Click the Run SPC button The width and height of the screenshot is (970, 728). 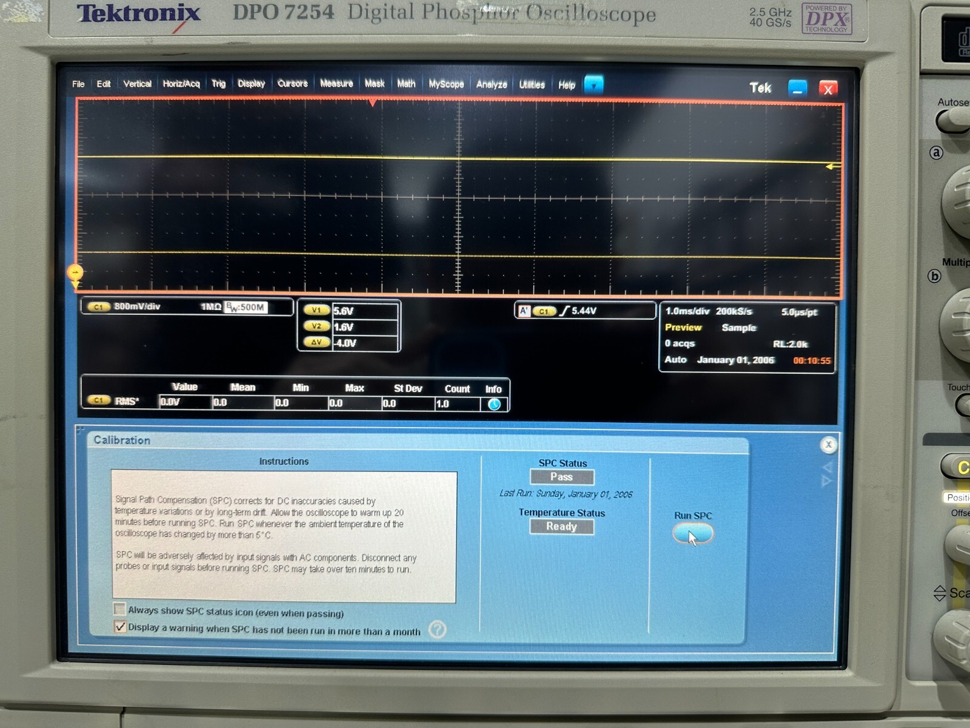point(693,534)
